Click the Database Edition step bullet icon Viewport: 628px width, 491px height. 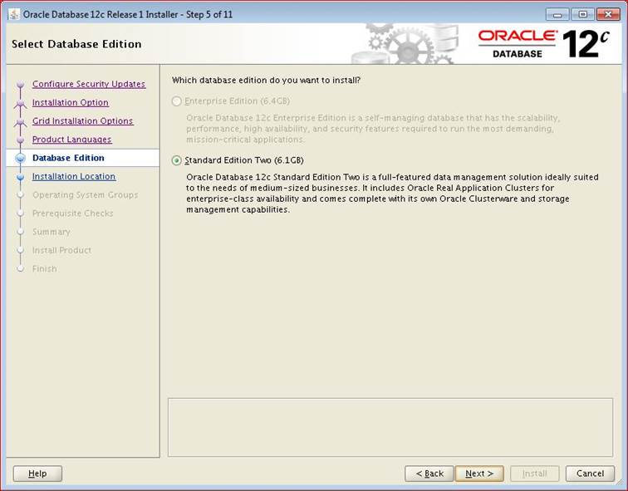point(20,158)
